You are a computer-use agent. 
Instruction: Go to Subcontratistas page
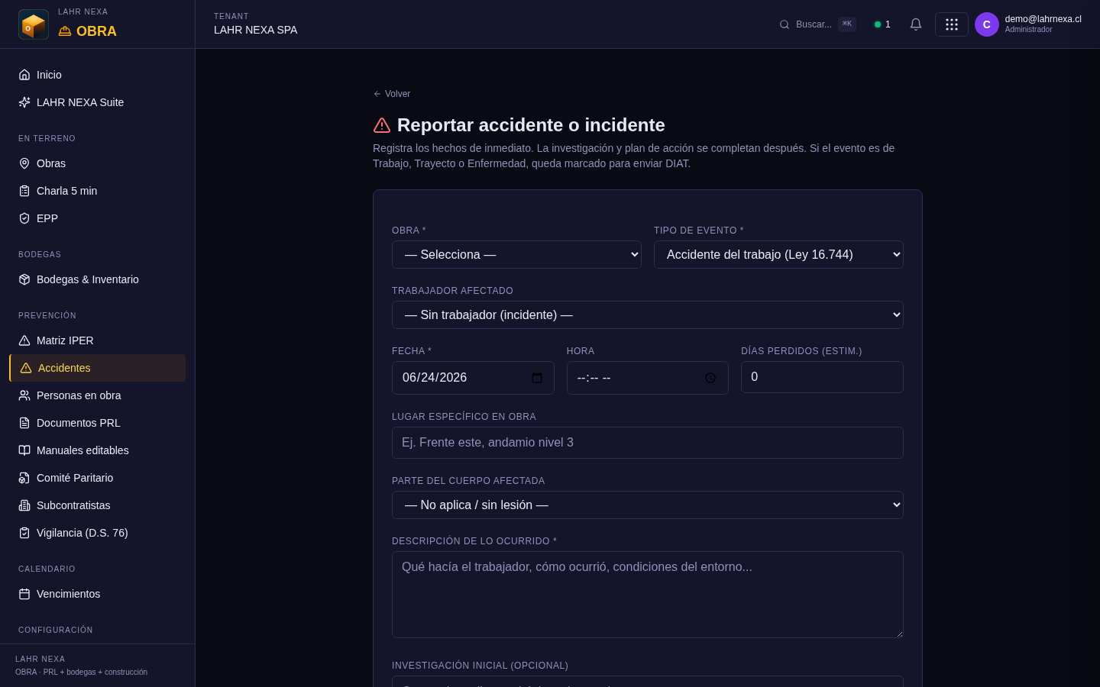click(98, 505)
